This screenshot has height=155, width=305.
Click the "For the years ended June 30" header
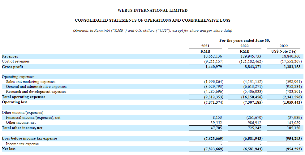tap(245, 41)
